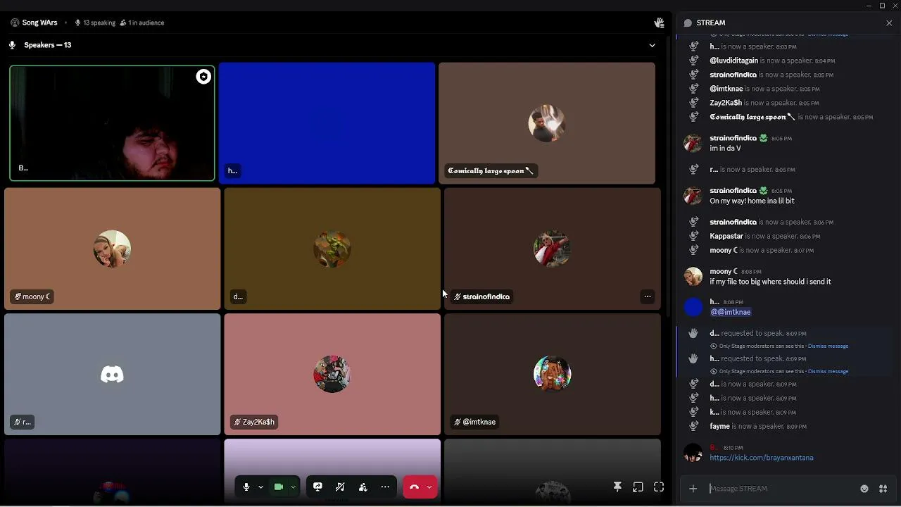Click the @@imtknae mention in chat

pos(731,312)
